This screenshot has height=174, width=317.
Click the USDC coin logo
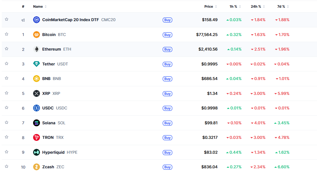(37, 108)
